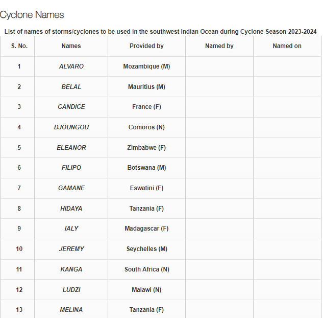Select the Named by column header
The image size is (324, 318).
pos(219,46)
